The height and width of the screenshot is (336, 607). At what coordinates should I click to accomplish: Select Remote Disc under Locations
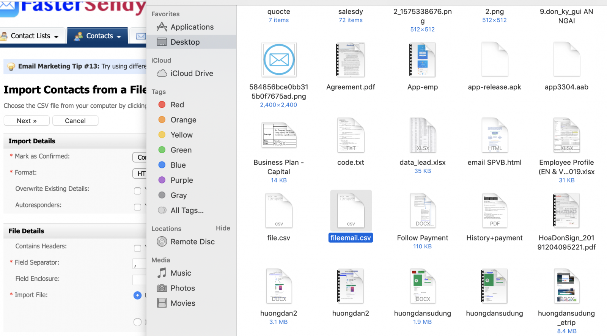tap(192, 242)
